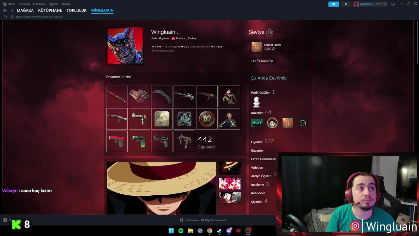Open the Görünüm menu

[x=24, y=4]
